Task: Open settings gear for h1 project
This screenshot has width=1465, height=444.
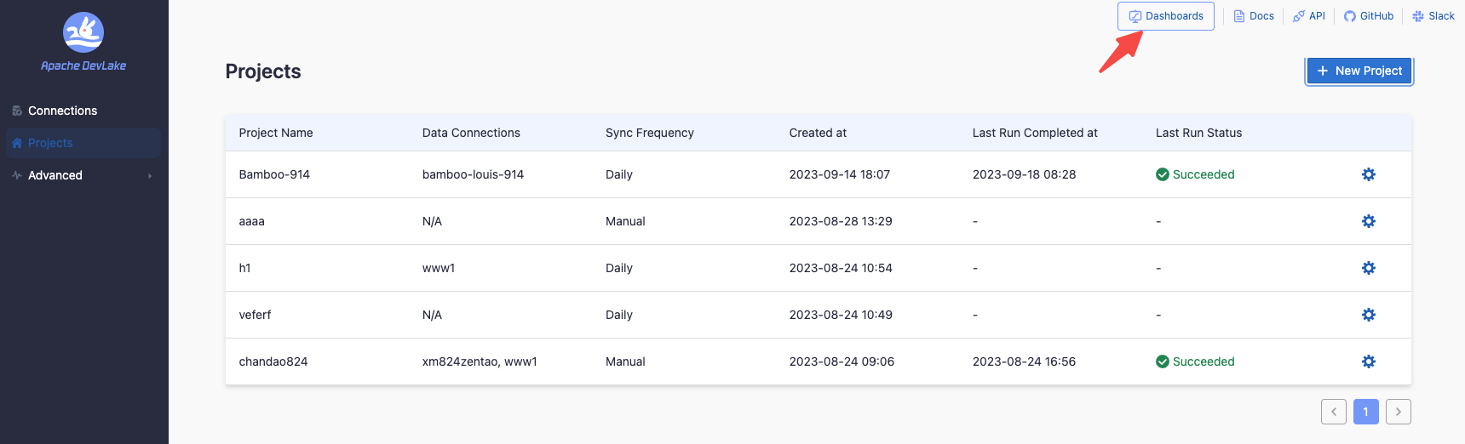Action: point(1368,268)
